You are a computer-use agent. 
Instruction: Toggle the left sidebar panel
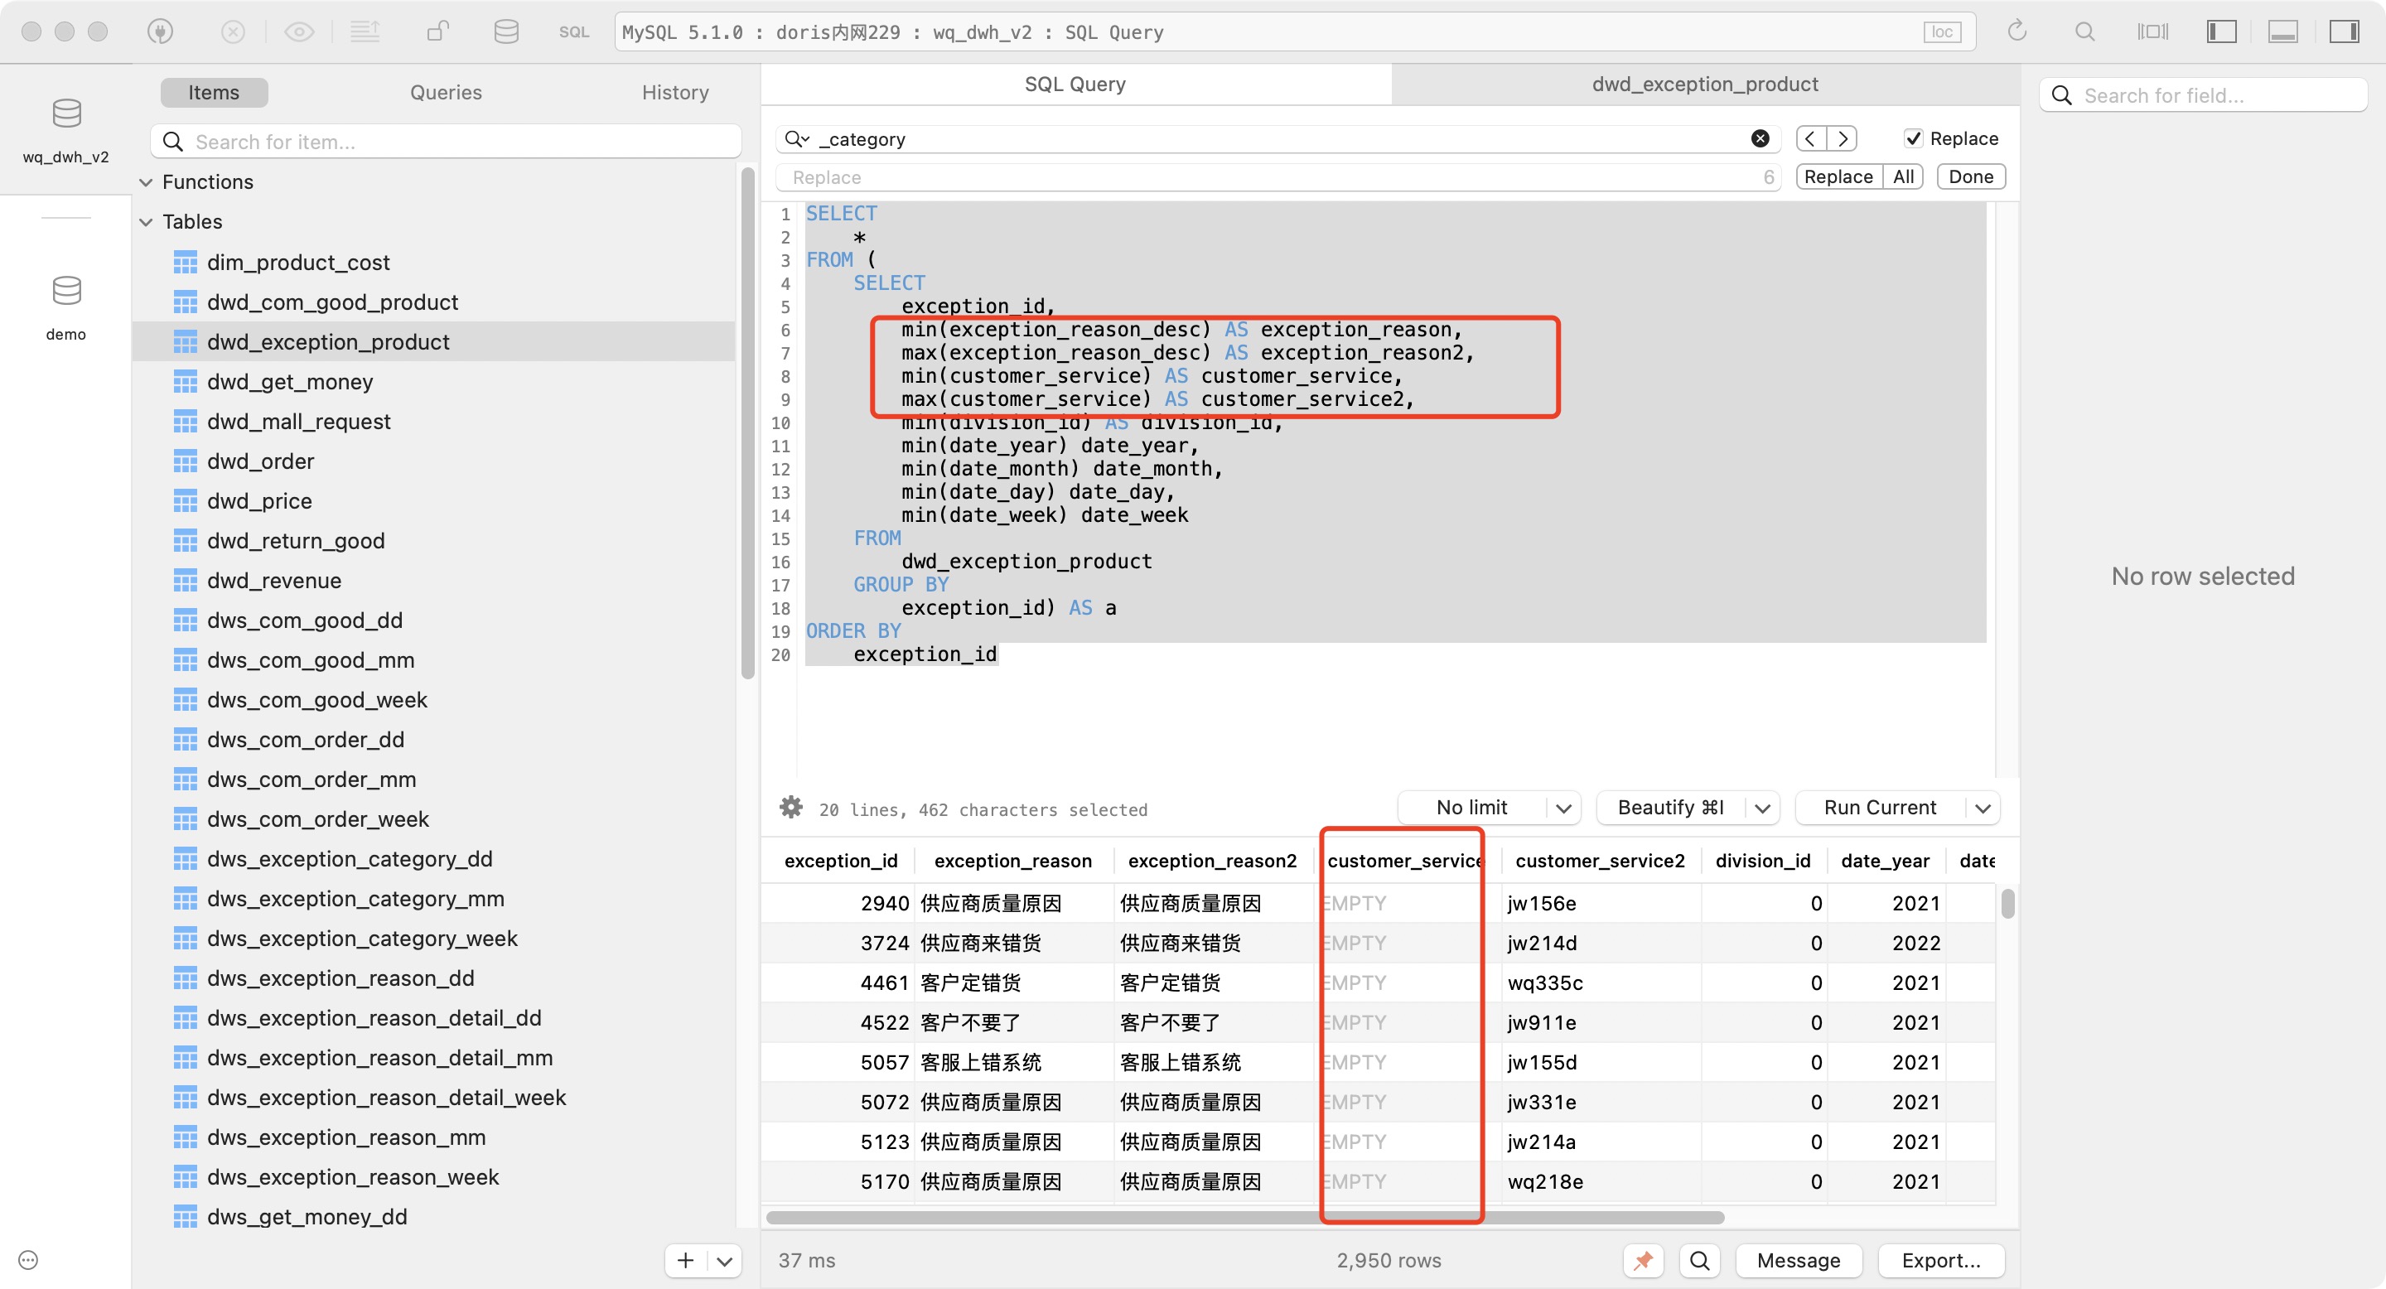tap(2221, 31)
